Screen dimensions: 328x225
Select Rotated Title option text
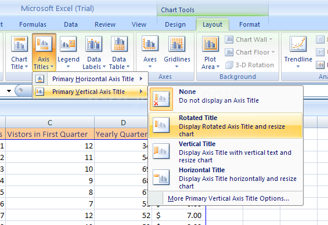(x=232, y=126)
